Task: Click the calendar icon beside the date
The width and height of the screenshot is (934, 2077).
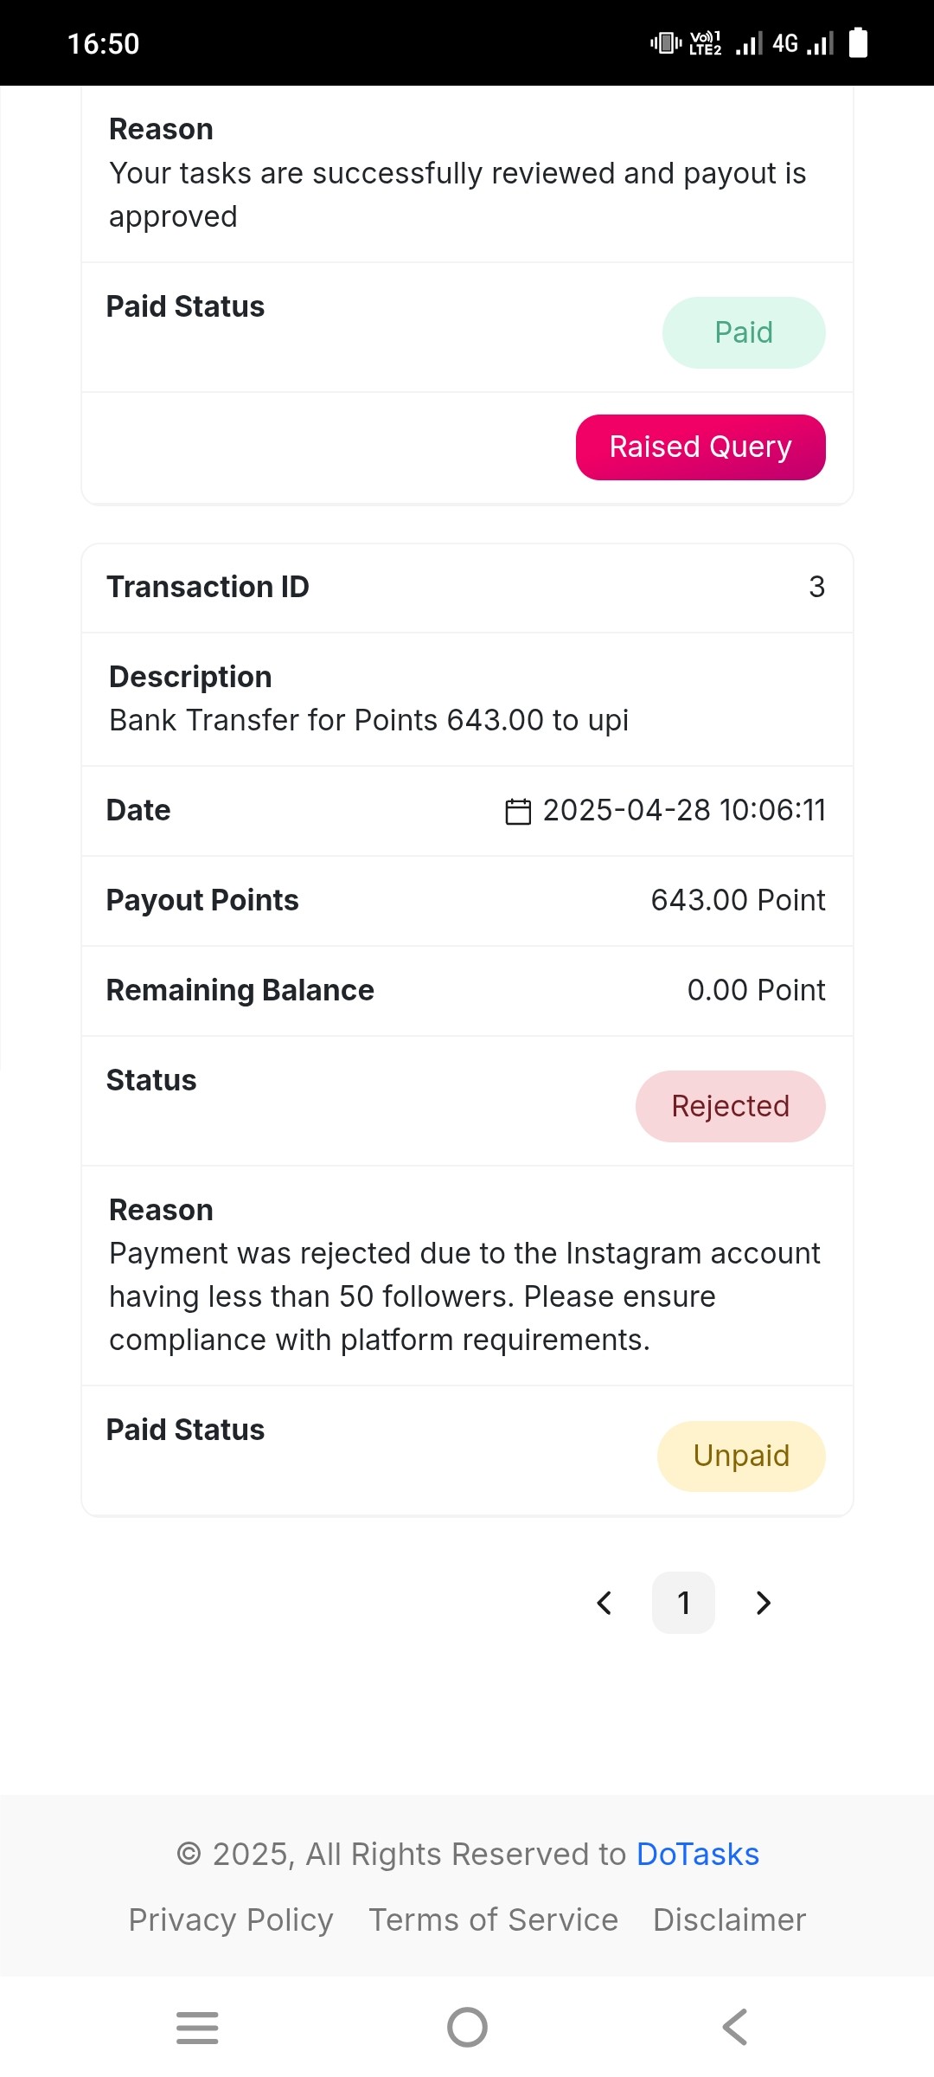Action: [x=518, y=811]
